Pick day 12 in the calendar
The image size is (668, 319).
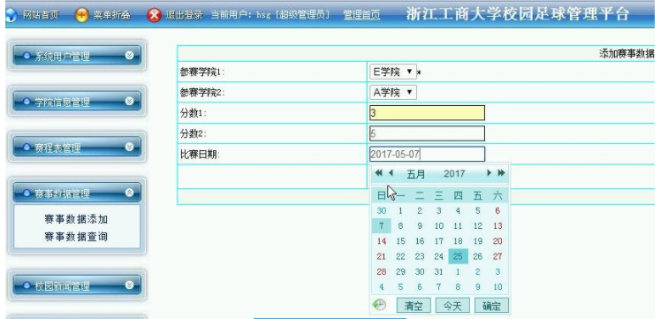478,225
